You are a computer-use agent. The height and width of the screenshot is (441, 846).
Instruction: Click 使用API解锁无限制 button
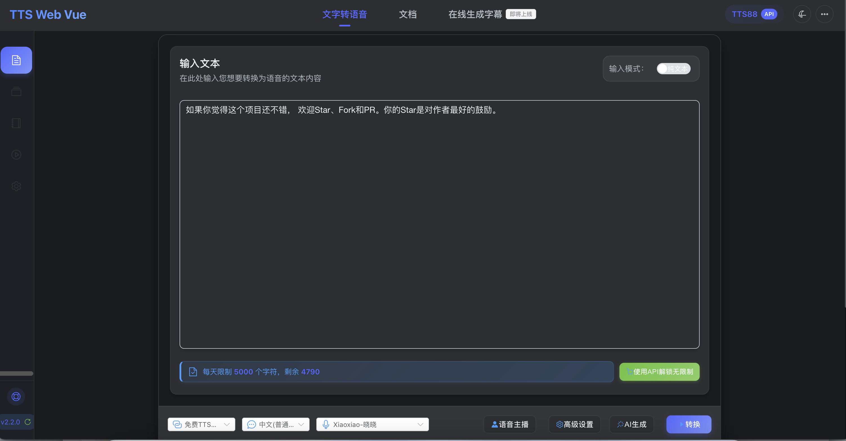tap(659, 372)
